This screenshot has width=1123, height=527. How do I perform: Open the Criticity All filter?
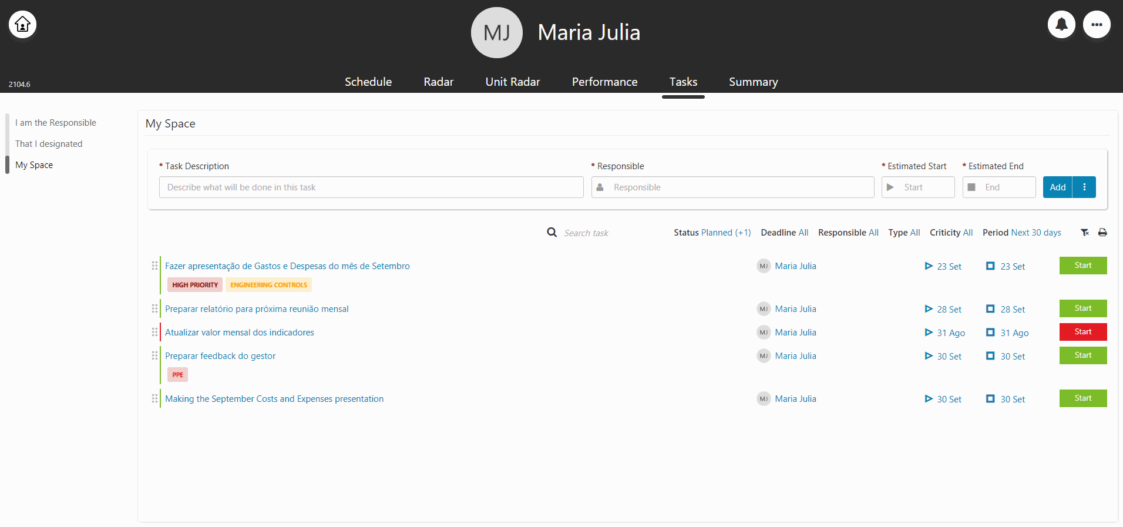tap(951, 233)
